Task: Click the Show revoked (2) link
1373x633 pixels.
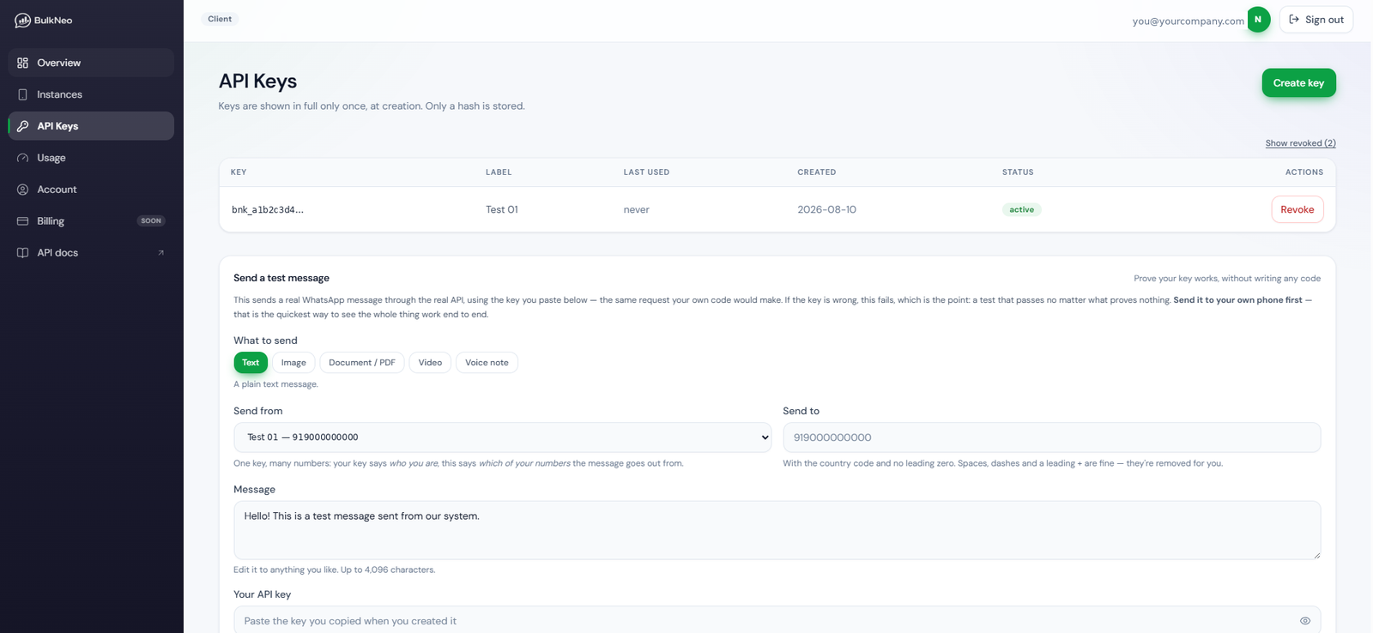Action: 1300,143
